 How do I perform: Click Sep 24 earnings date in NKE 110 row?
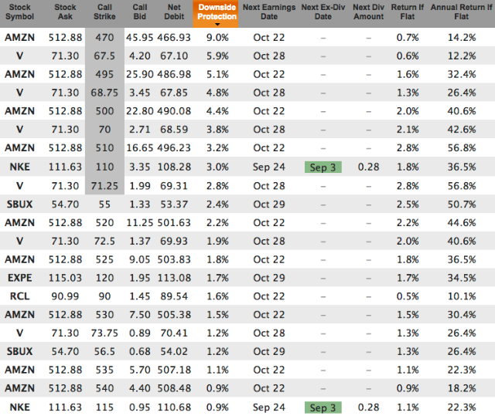[x=269, y=167]
